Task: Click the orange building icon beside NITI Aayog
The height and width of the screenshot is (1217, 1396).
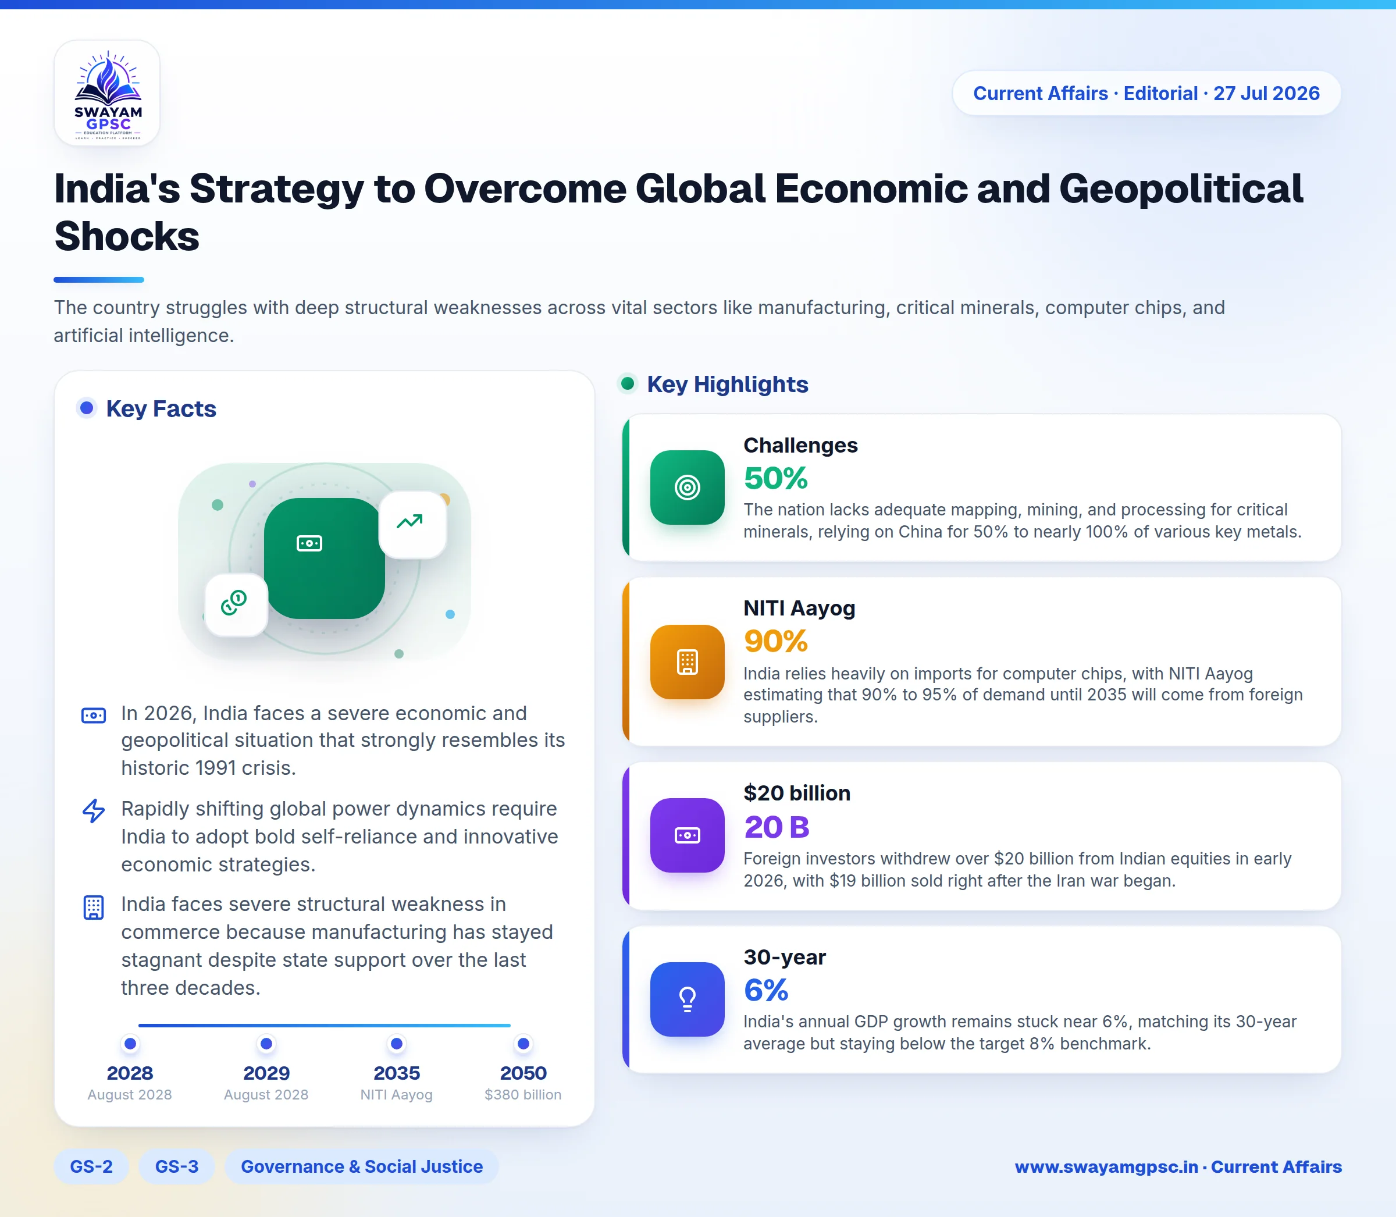Action: coord(687,661)
